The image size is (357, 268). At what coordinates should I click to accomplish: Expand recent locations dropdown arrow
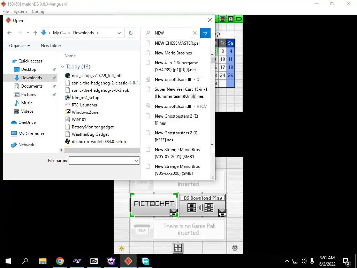(x=28, y=33)
